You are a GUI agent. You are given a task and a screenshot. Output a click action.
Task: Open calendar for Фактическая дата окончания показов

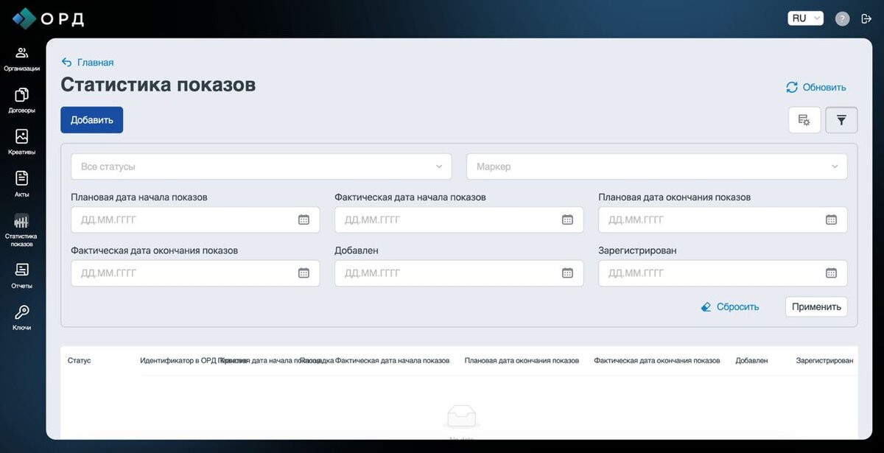click(x=304, y=273)
